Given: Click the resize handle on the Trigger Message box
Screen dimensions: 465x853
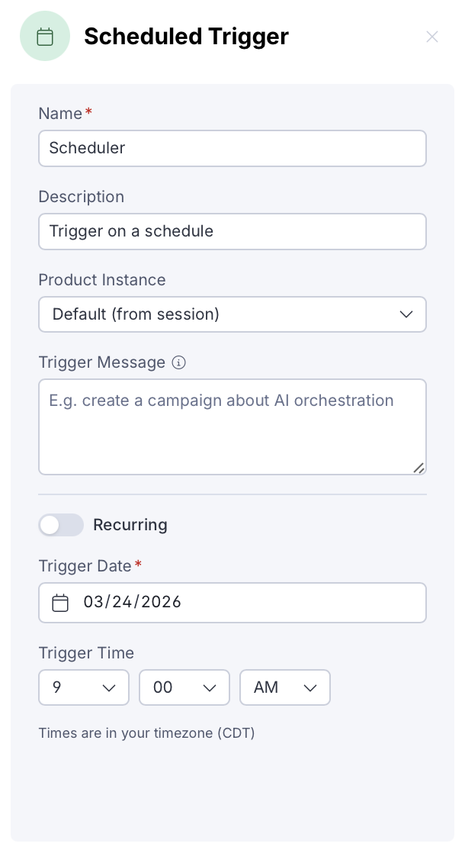Looking at the screenshot, I should click(419, 468).
